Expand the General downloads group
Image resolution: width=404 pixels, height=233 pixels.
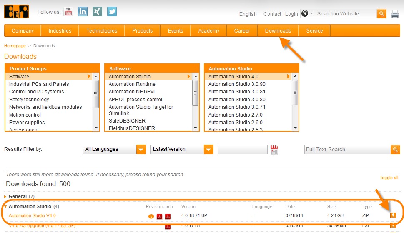[5, 196]
